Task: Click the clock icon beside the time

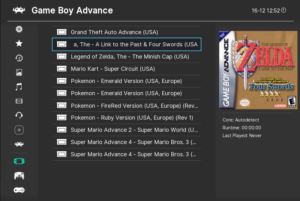Action: point(284,10)
